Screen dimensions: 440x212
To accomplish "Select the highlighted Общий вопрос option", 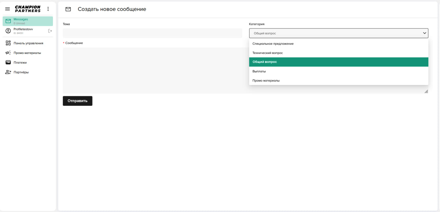I will pos(265,62).
